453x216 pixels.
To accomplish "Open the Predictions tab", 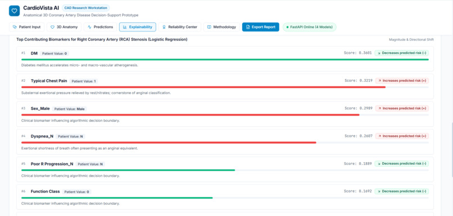I will (100, 27).
